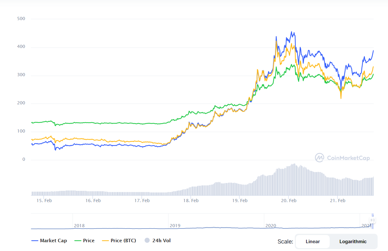Click the CoinMarketCap watermark text

(x=348, y=158)
